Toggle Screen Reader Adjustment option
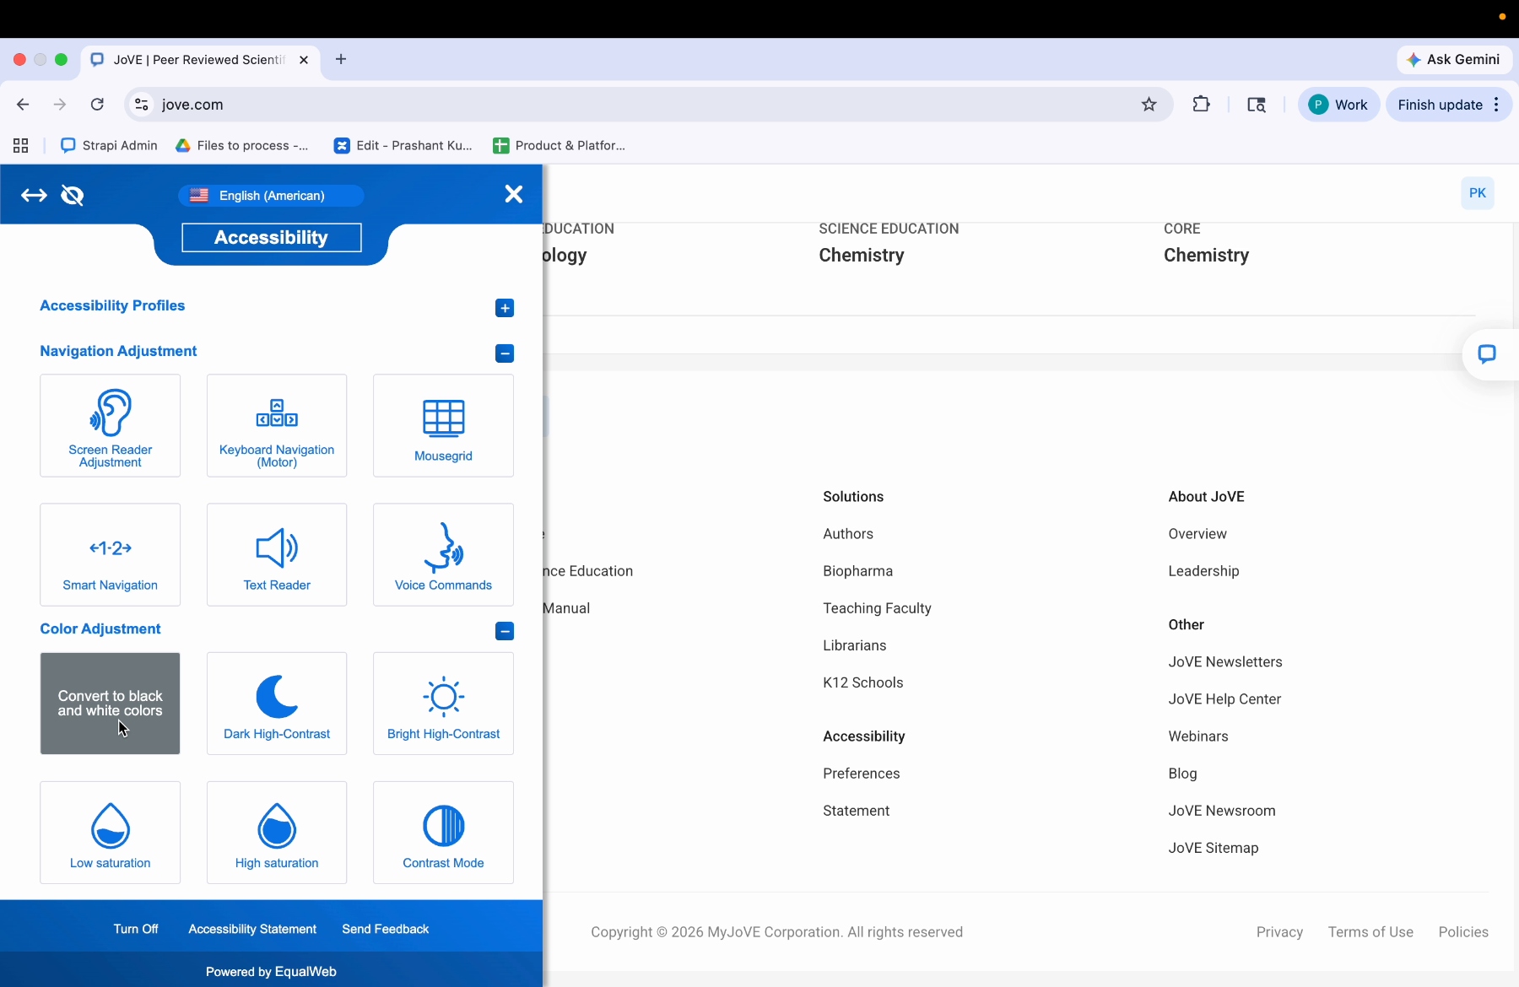The width and height of the screenshot is (1519, 987). click(110, 426)
